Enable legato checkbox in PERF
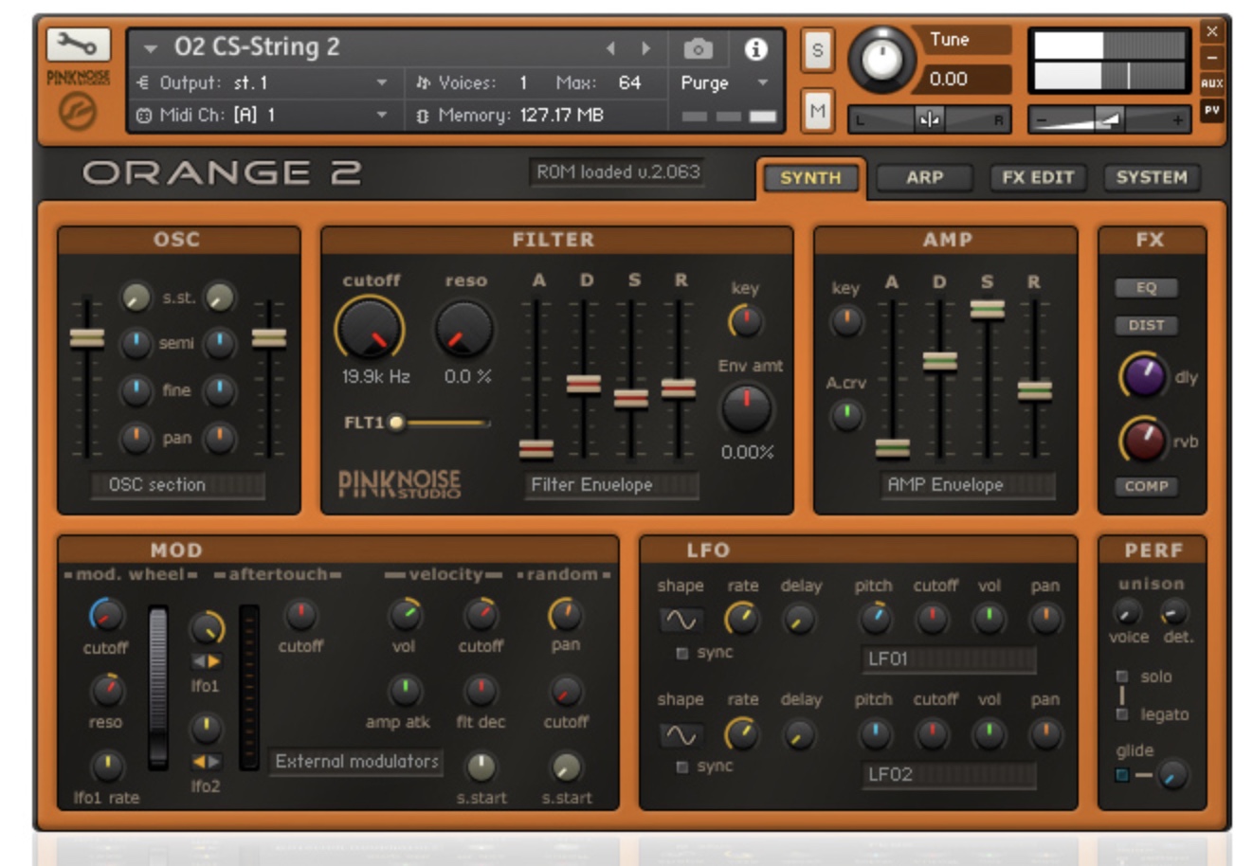Viewport: 1253px width, 866px height. (x=1122, y=713)
